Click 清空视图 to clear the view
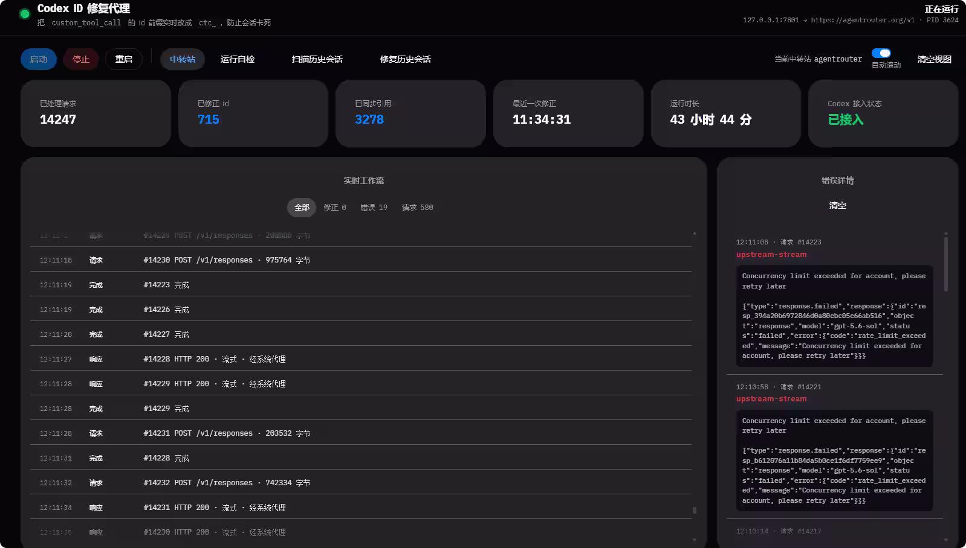 [935, 59]
